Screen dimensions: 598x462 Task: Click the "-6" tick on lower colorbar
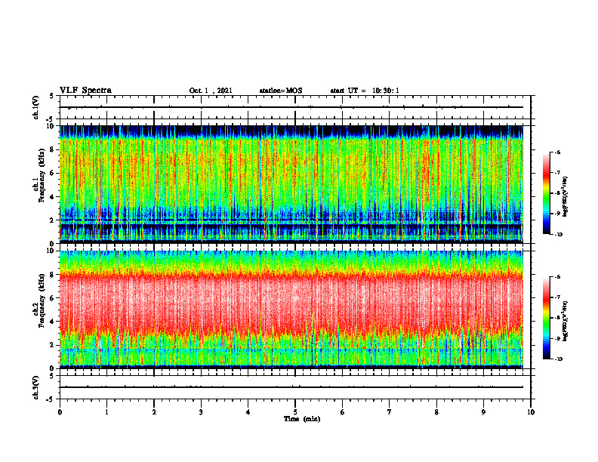558,277
